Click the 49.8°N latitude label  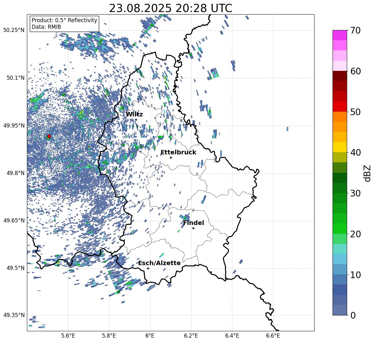point(15,173)
